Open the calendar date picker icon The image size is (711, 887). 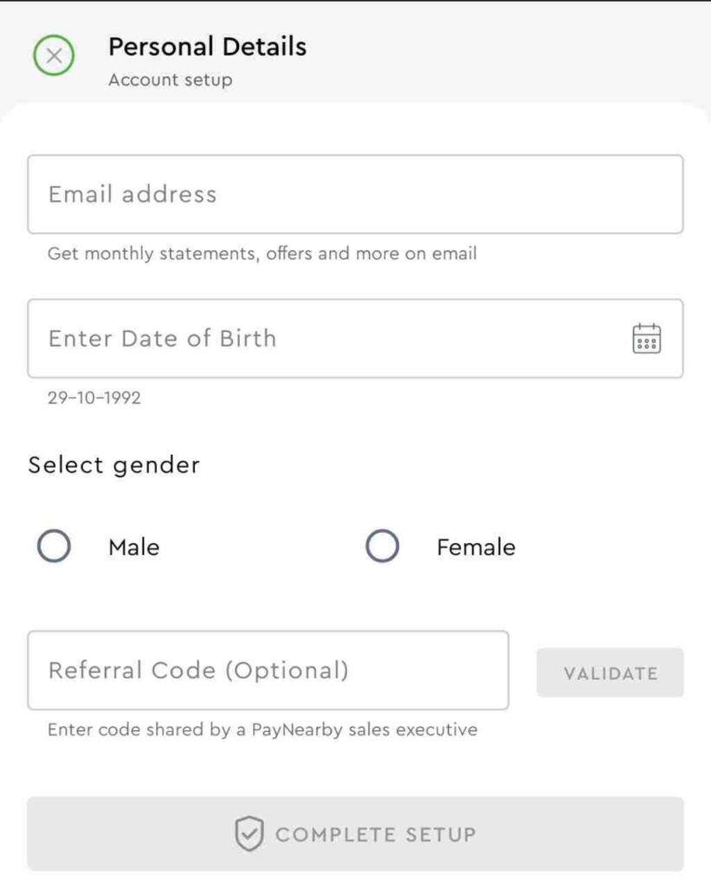(x=646, y=339)
